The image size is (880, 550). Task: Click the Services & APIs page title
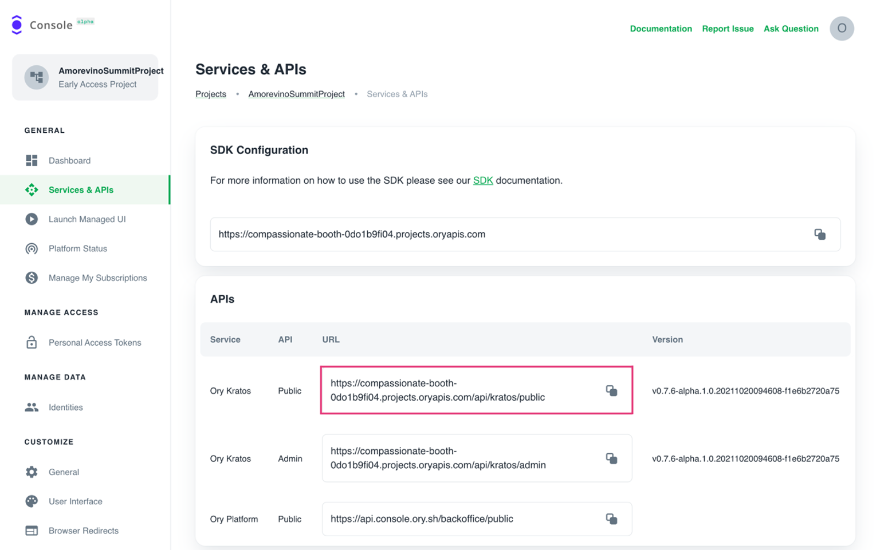[251, 69]
